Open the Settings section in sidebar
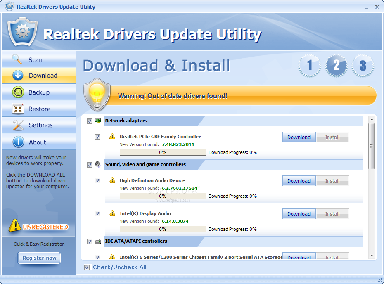384x284 pixels. (x=39, y=125)
